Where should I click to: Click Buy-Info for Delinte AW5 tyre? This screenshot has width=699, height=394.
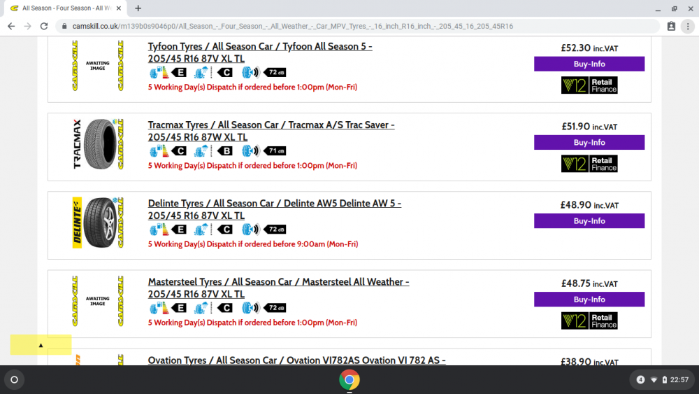(589, 221)
